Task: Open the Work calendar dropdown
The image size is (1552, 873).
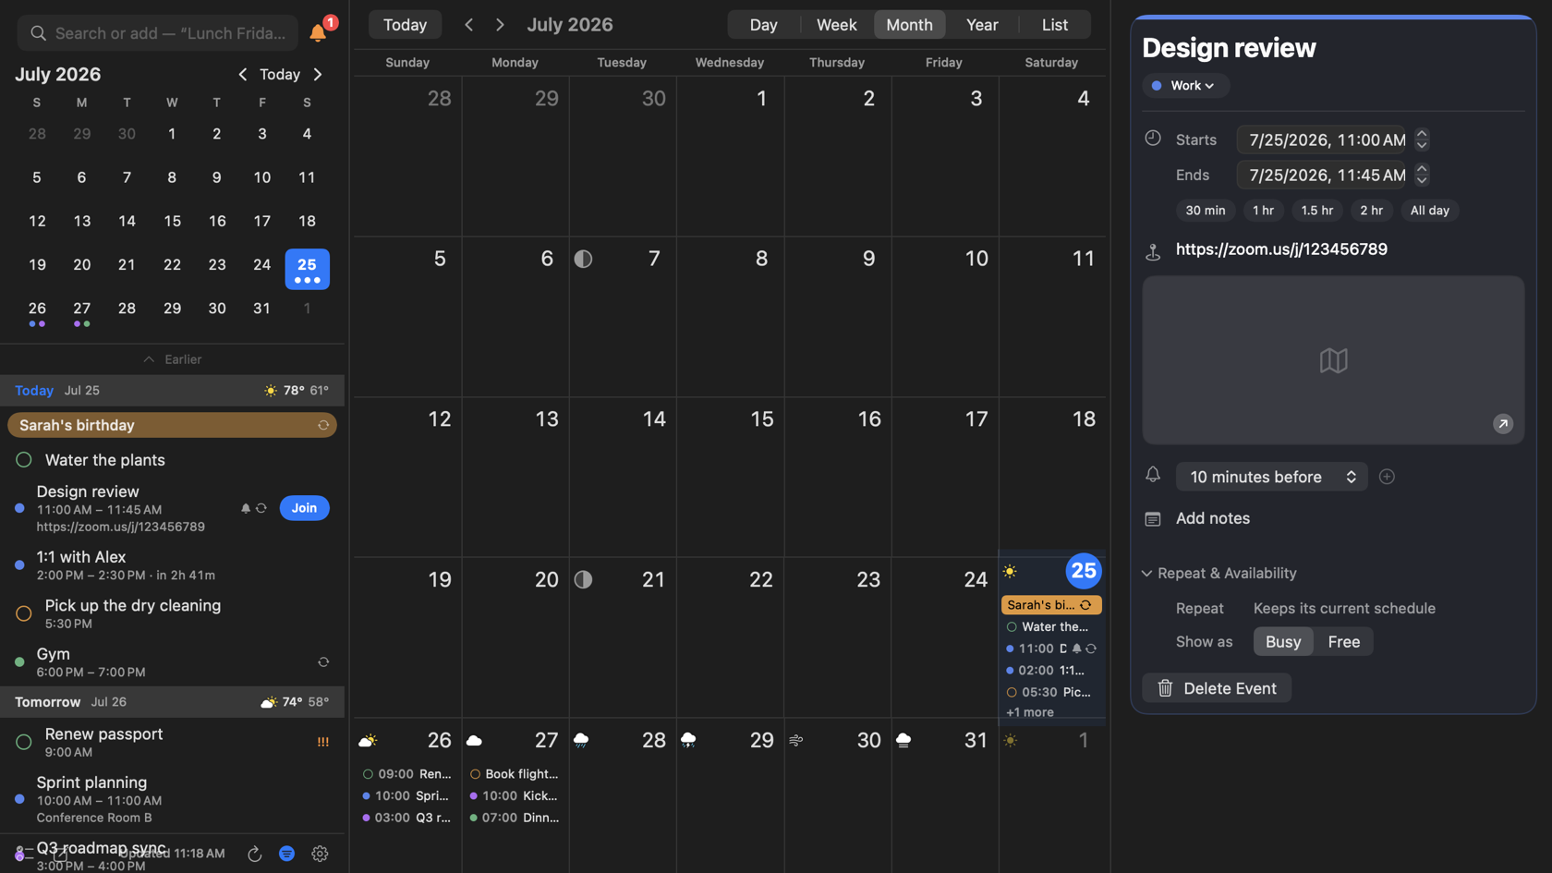Action: pyautogui.click(x=1185, y=86)
